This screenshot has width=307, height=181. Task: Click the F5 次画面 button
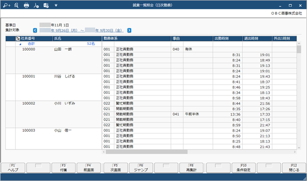click(115, 168)
